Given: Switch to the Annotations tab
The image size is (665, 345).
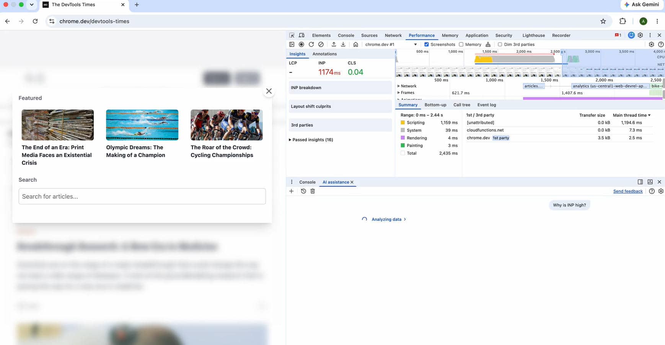Looking at the screenshot, I should 324,54.
